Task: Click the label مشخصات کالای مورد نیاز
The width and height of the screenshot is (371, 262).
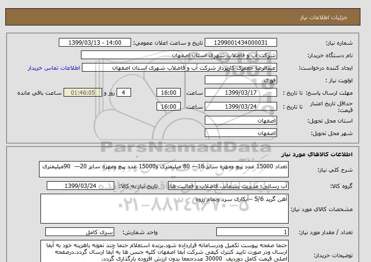Action: click(x=322, y=209)
